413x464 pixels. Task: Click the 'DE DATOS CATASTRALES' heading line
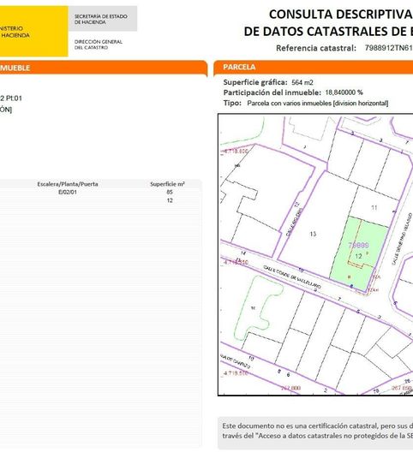pyautogui.click(x=328, y=32)
